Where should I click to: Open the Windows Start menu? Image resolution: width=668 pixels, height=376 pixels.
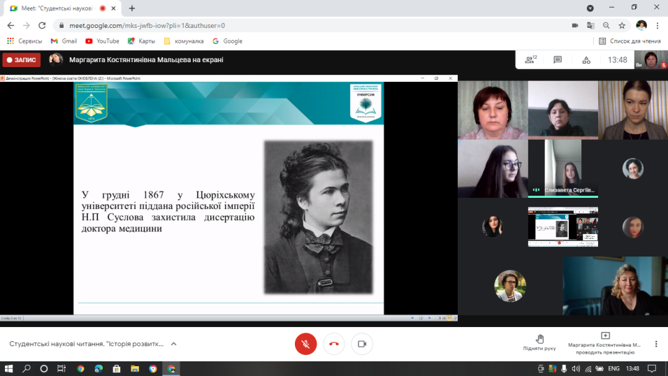click(x=9, y=368)
